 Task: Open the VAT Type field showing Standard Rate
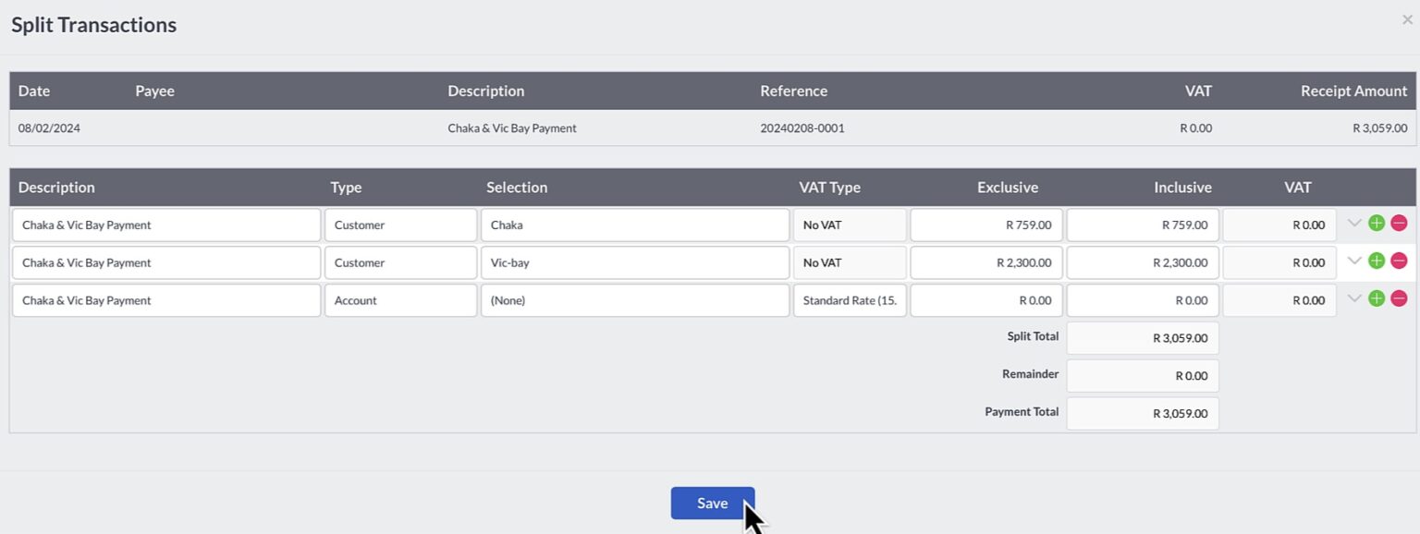[849, 299]
